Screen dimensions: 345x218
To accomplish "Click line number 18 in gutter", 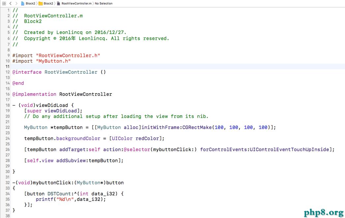I will click(7, 105).
